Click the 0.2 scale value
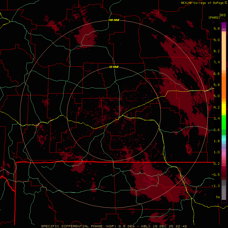The width and height of the screenshot is (228, 228). coord(217,164)
